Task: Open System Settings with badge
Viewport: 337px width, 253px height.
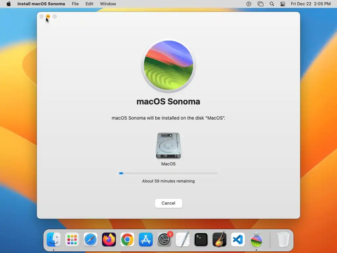Action: click(164, 239)
